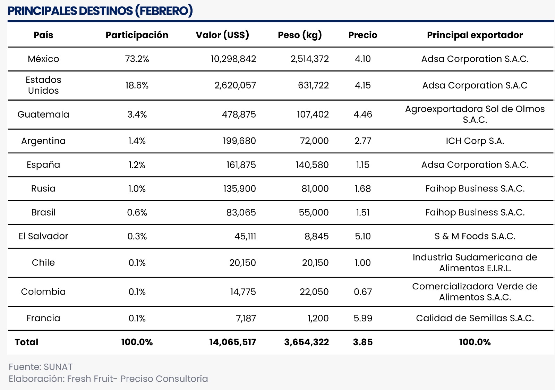555x390 pixels.
Task: Select the 'Precio' column header
Action: pos(362,35)
